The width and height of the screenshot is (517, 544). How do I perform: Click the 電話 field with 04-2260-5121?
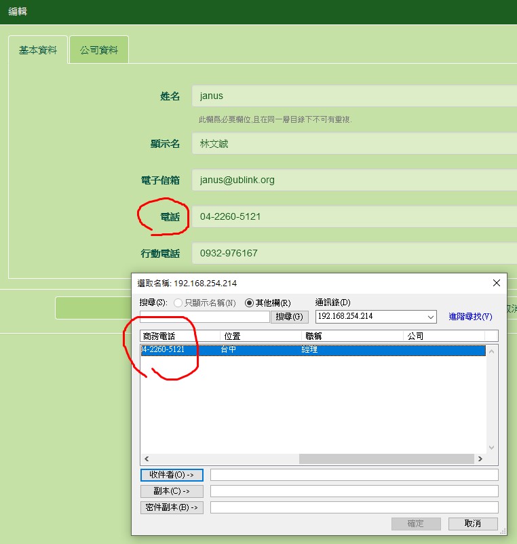click(x=353, y=216)
